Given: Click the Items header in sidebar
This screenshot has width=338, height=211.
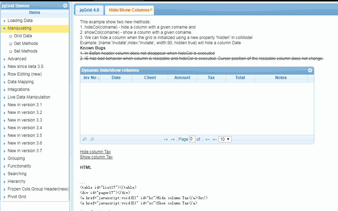Looking at the screenshot, I should (x=35, y=13).
